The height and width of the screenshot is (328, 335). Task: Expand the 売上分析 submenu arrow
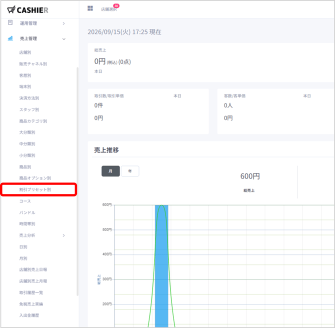(x=63, y=235)
